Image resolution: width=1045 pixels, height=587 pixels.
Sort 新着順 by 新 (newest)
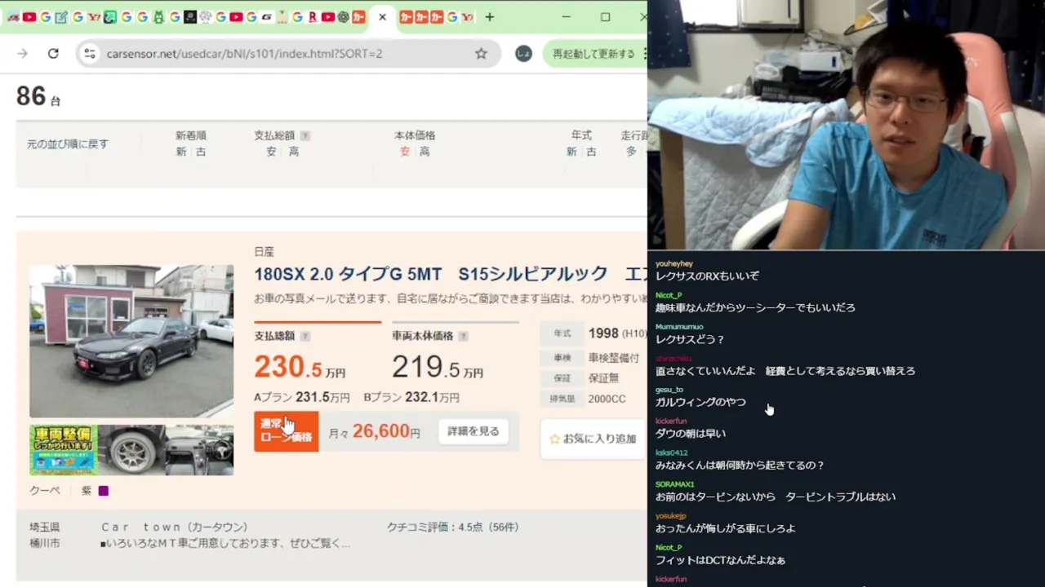tap(181, 152)
